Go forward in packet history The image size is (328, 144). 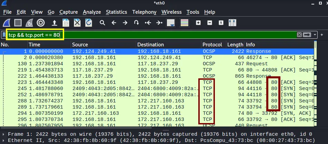click(125, 23)
